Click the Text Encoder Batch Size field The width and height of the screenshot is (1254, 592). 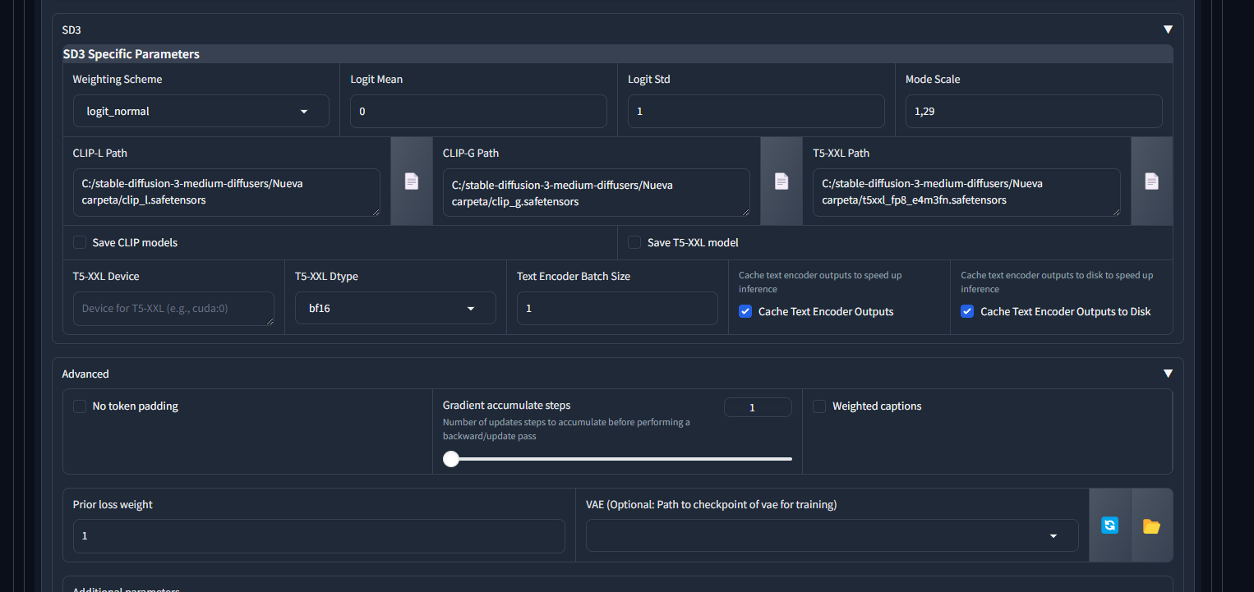pyautogui.click(x=617, y=308)
